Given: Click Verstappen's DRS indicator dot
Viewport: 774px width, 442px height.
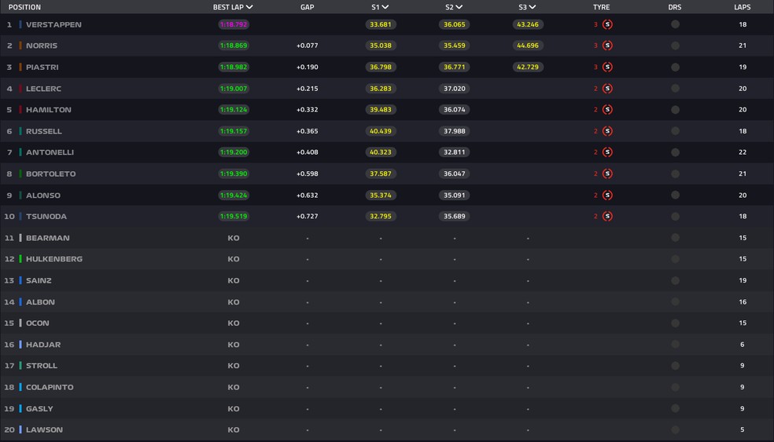Looking at the screenshot, I should 675,24.
